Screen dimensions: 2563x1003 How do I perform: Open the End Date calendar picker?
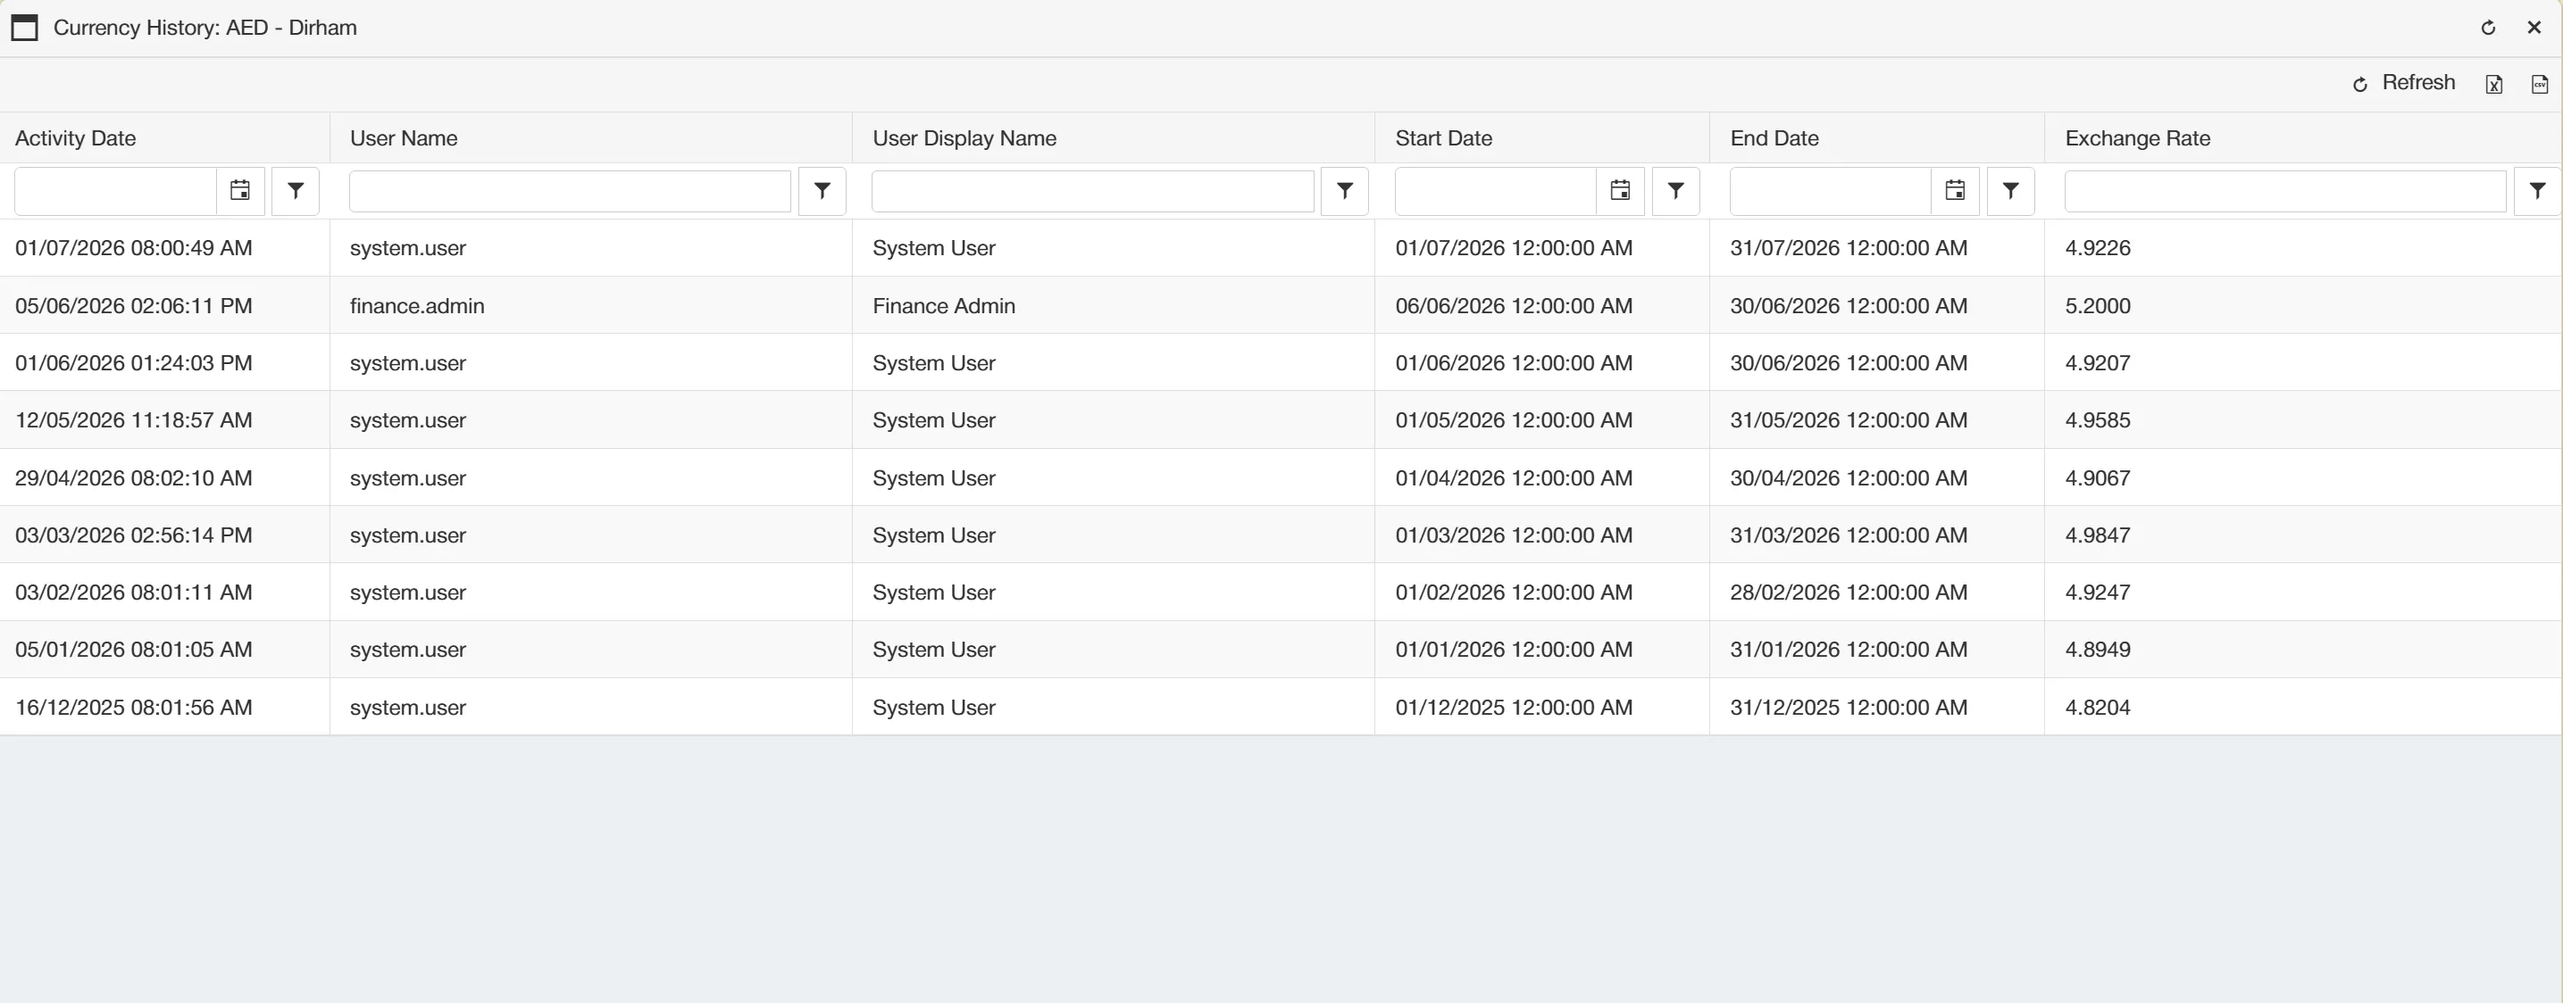pos(1955,191)
